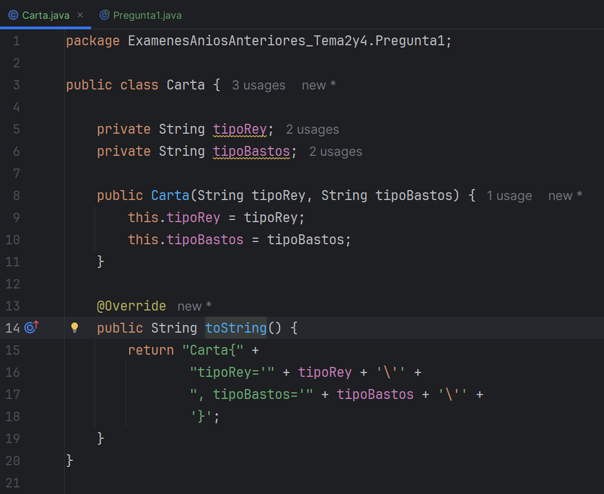604x494 pixels.
Task: Select the Carta.java tab
Action: pyautogui.click(x=44, y=15)
